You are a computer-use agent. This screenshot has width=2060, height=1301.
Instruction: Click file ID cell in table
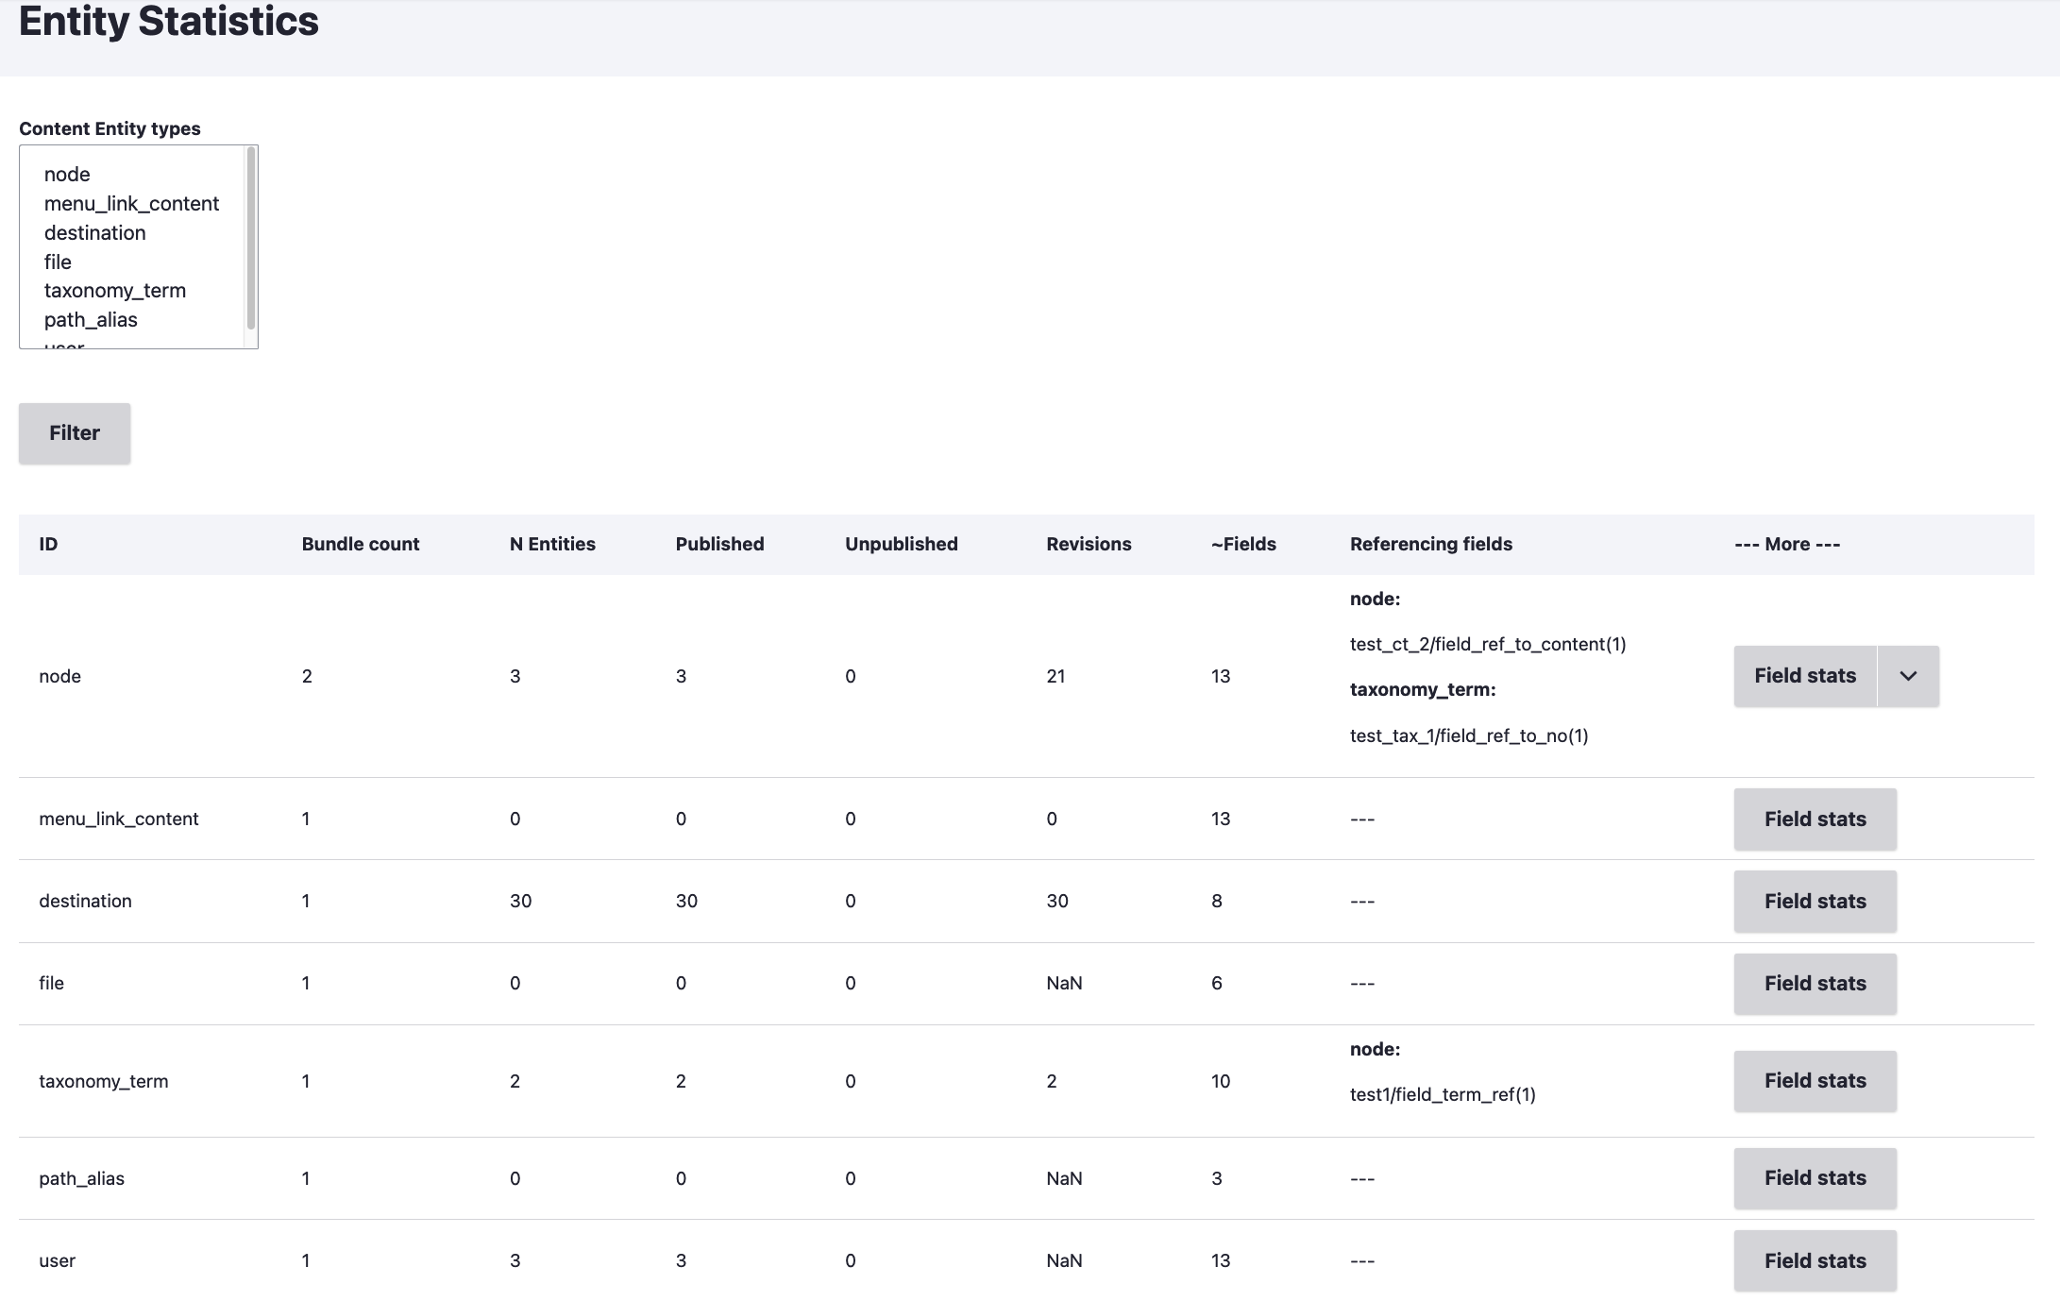(x=51, y=983)
